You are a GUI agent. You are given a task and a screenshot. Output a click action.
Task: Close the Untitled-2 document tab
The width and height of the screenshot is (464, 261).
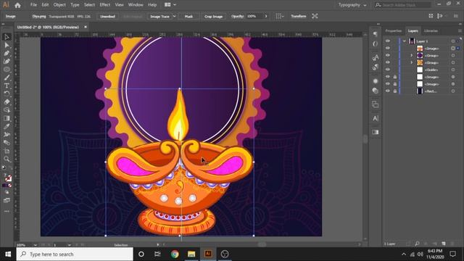86,27
